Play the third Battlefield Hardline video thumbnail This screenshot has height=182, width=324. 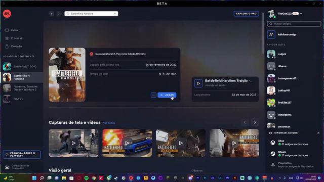point(181,143)
